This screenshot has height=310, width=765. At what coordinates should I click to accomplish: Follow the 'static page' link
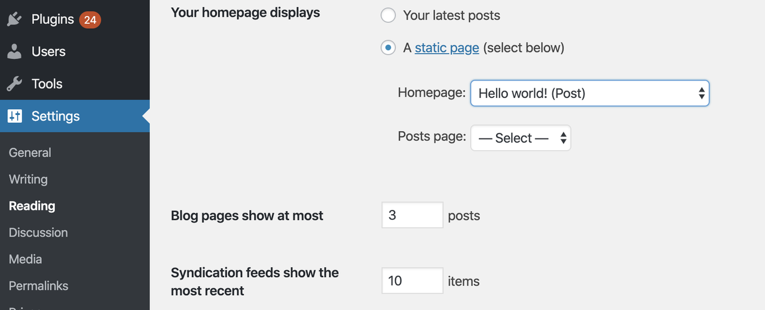446,48
